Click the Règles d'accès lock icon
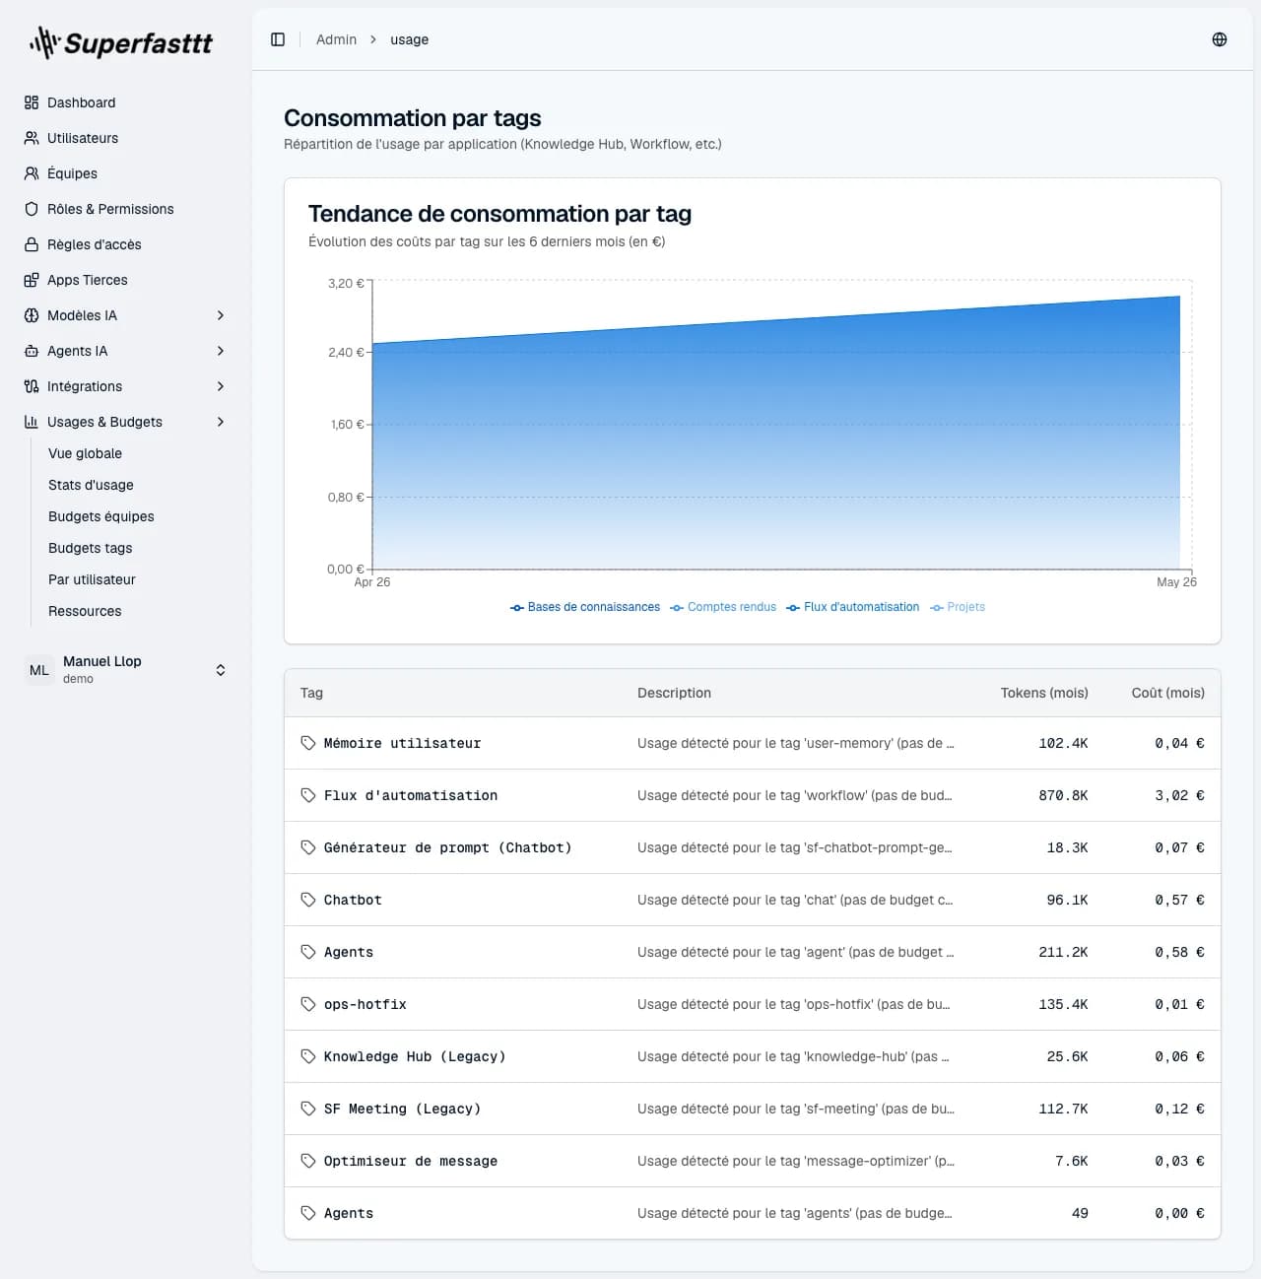This screenshot has width=1261, height=1279. point(32,244)
